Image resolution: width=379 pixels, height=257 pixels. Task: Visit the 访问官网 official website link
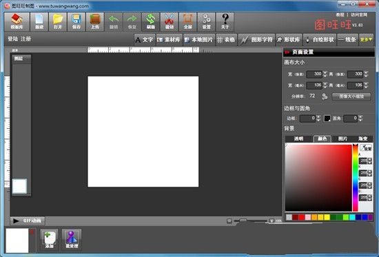[359, 14]
